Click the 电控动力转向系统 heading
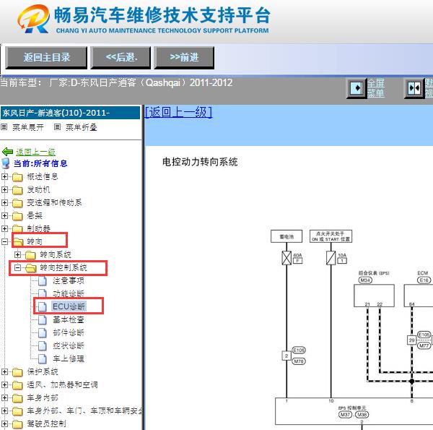Image resolution: width=433 pixels, height=430 pixels. tap(200, 162)
